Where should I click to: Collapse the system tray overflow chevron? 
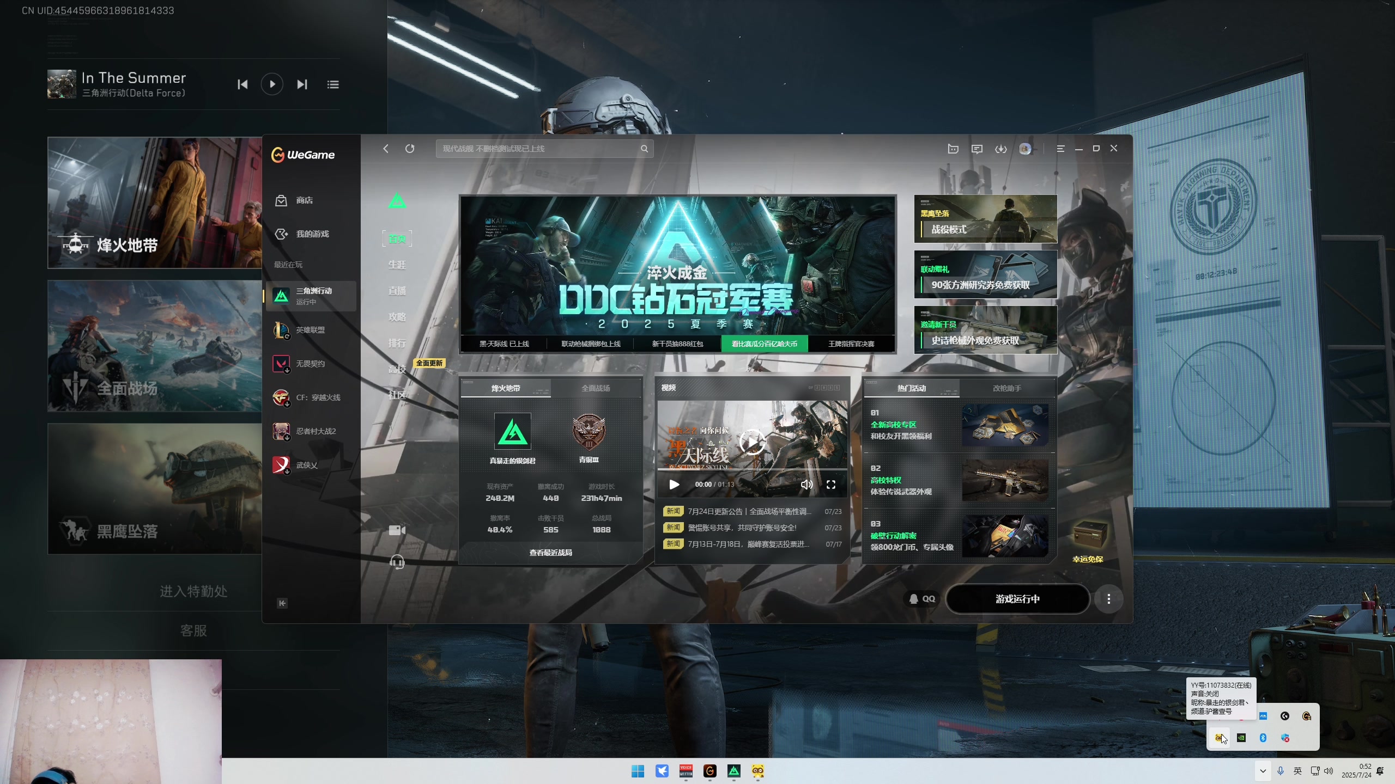pyautogui.click(x=1263, y=771)
